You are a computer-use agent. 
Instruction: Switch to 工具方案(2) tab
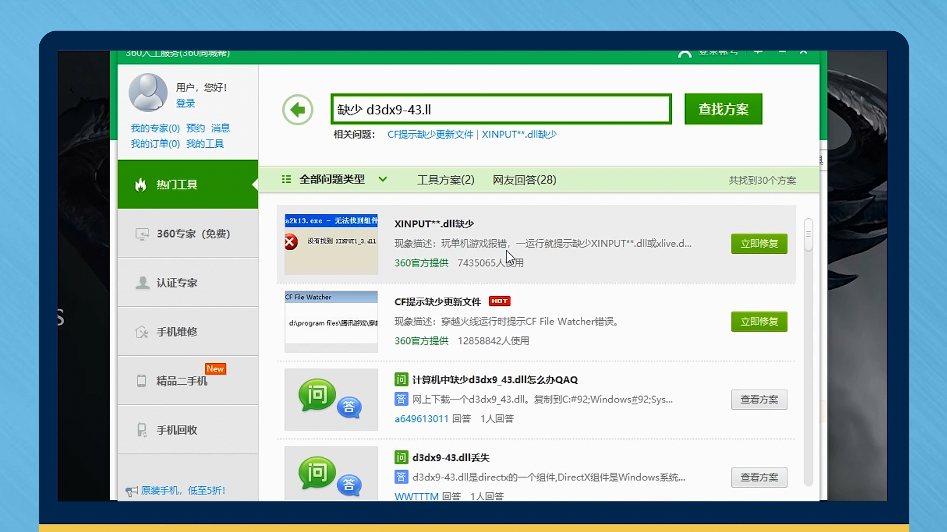pyautogui.click(x=446, y=179)
